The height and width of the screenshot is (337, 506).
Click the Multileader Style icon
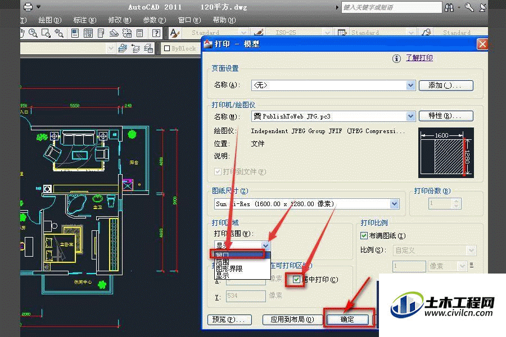tap(426, 33)
